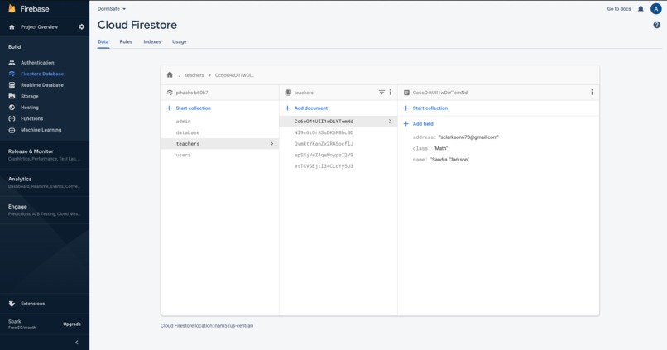
Task: Click the name field value Sandra Clarkson
Action: [x=449, y=160]
